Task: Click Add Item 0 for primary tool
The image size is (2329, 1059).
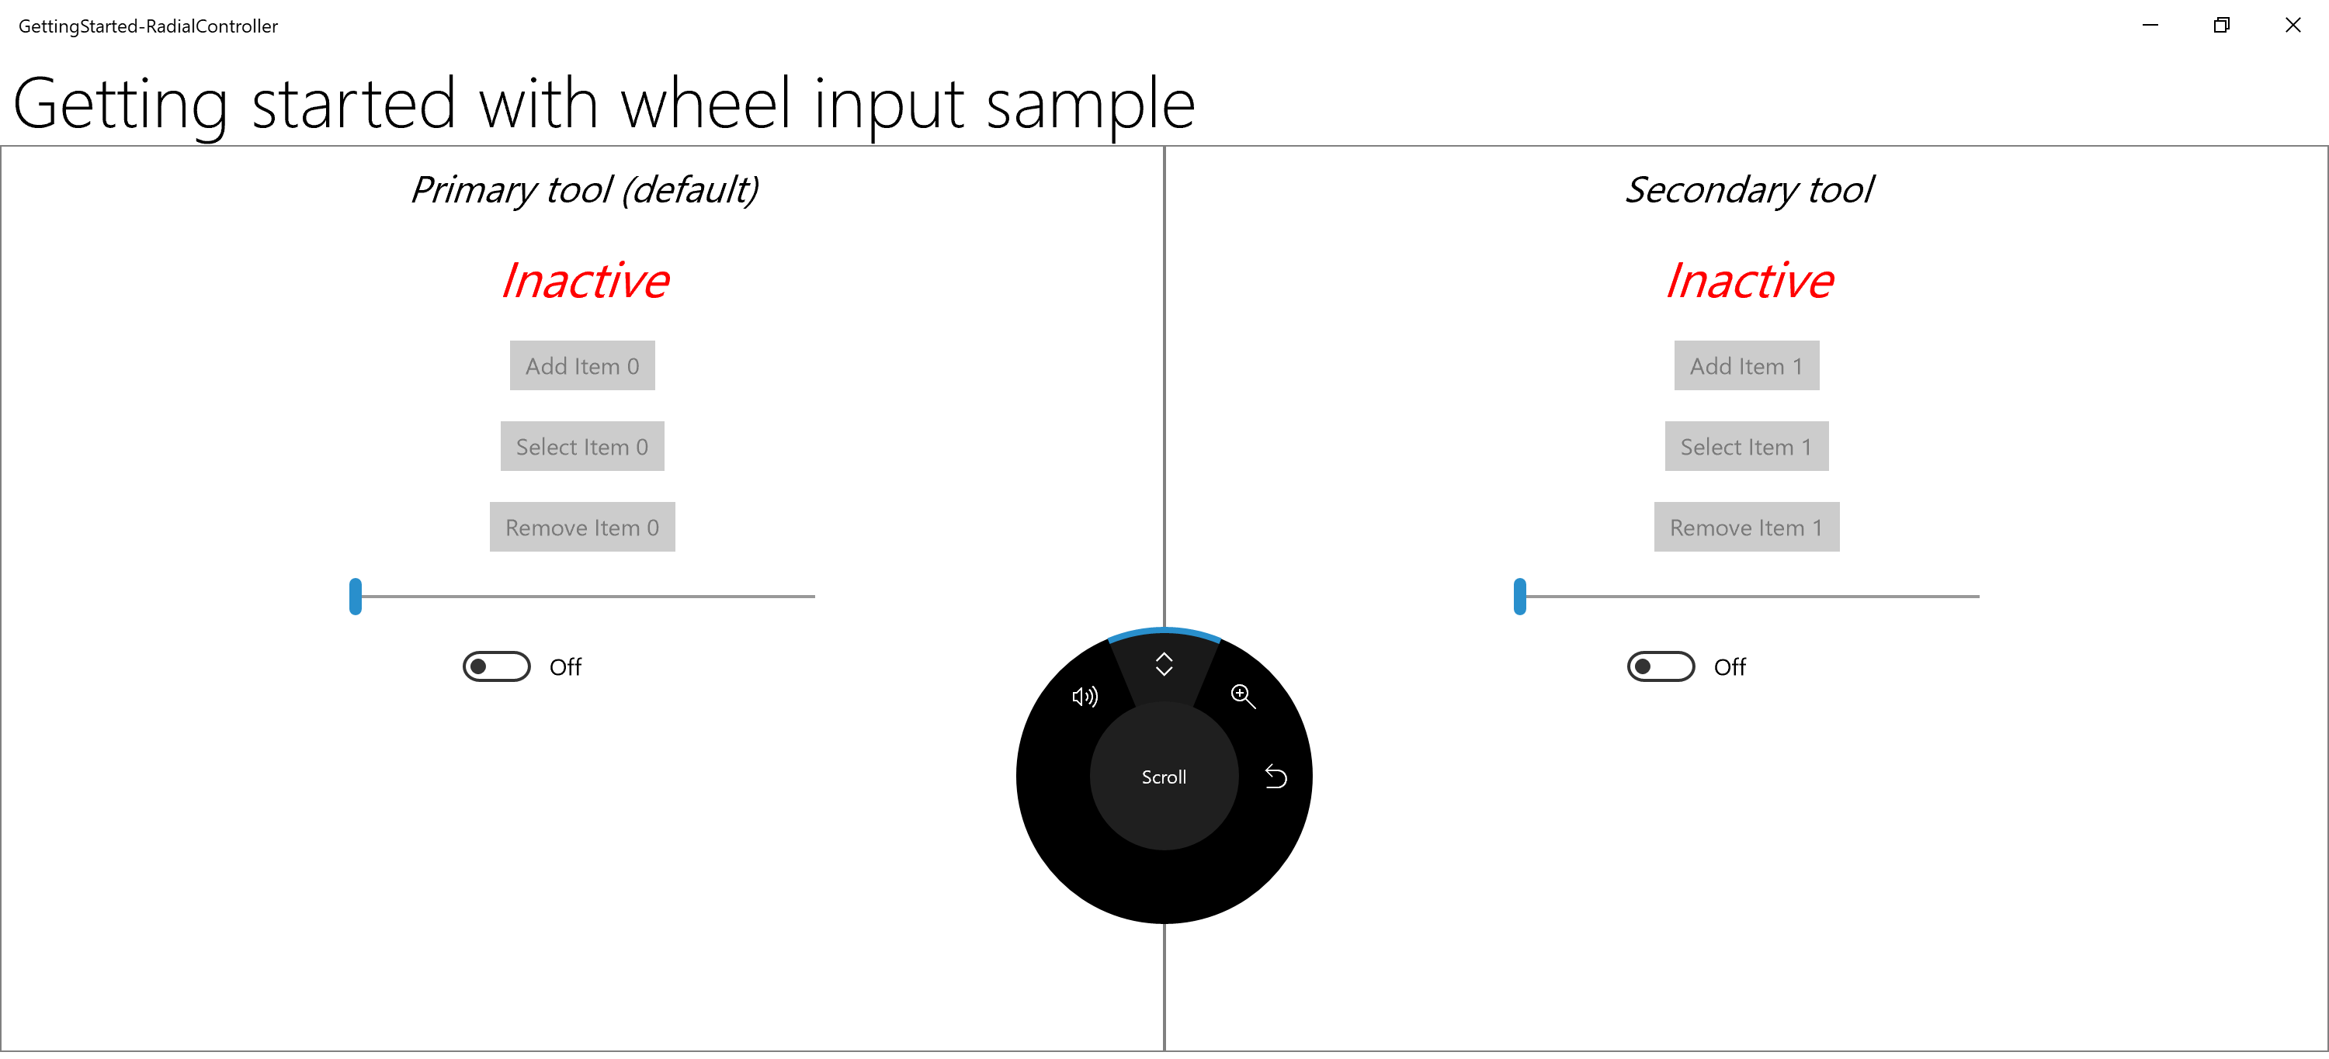Action: coord(582,365)
